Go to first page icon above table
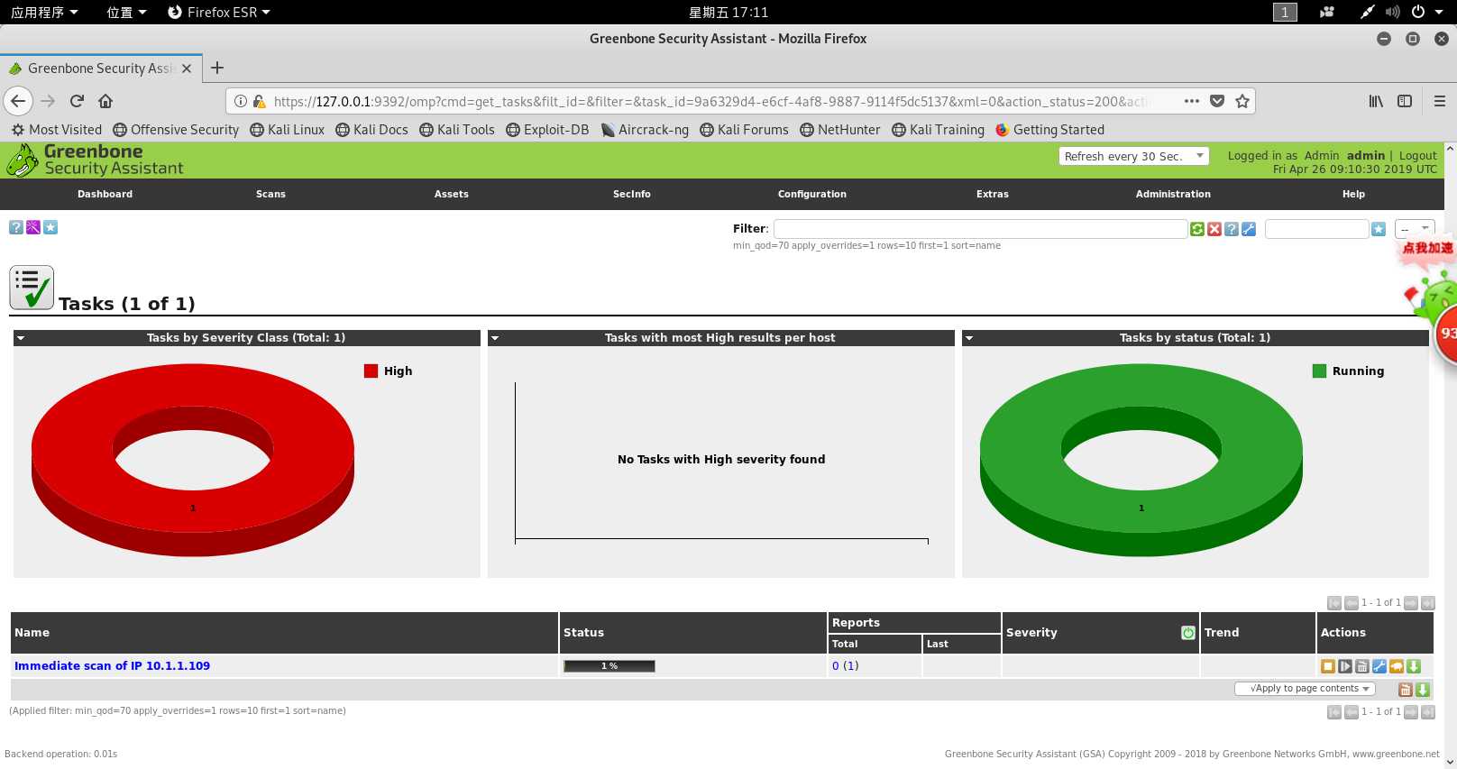 point(1334,603)
